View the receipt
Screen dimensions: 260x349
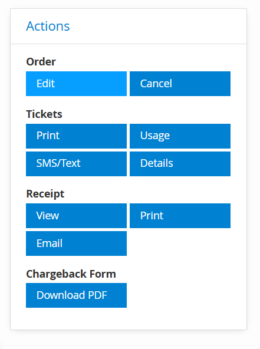[x=77, y=216]
